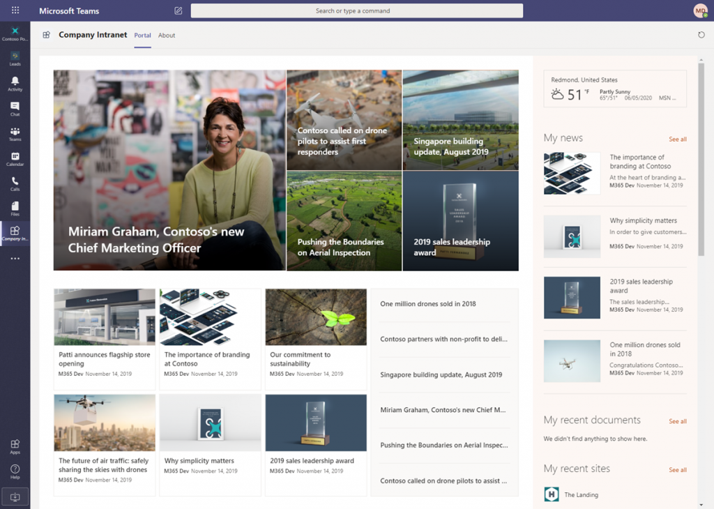Screen dimensions: 714x509
Task: Open My news 2019 sales leadership award title
Action: click(641, 286)
